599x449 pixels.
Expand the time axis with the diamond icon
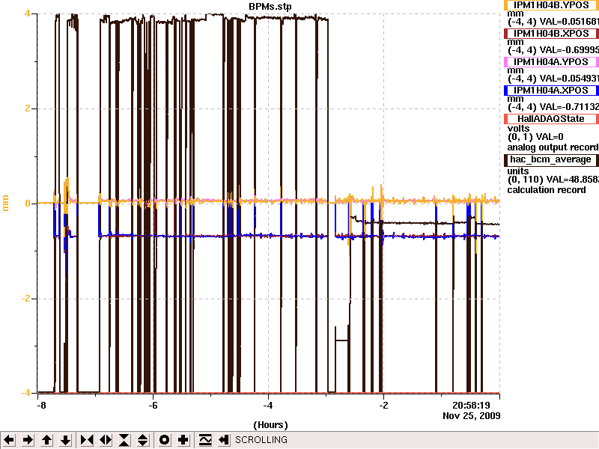tap(106, 440)
